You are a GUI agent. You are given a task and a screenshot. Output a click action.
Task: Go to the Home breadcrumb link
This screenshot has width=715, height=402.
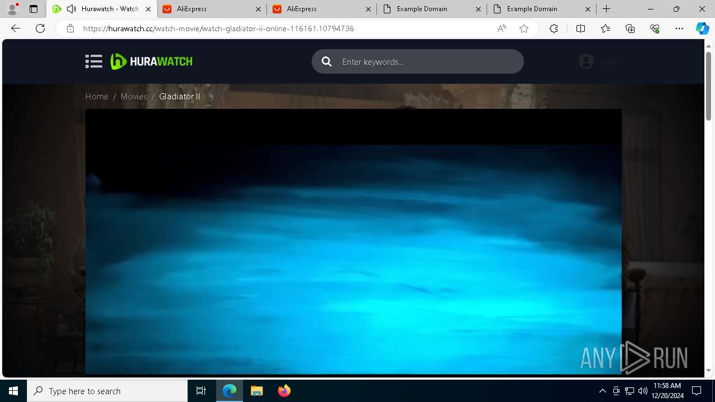(97, 97)
